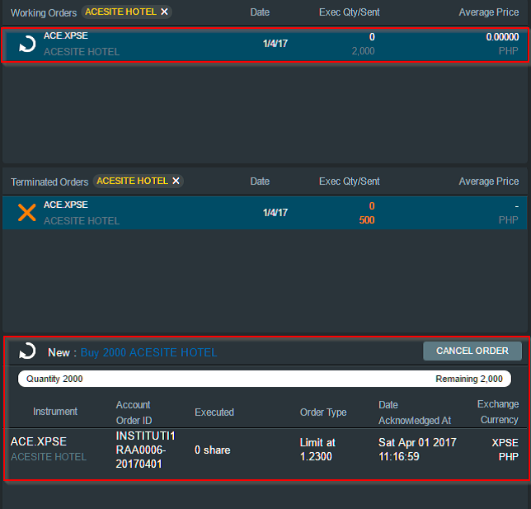Screen dimensions: 531x509
Task: Click the Order ID column header
Action: click(134, 421)
